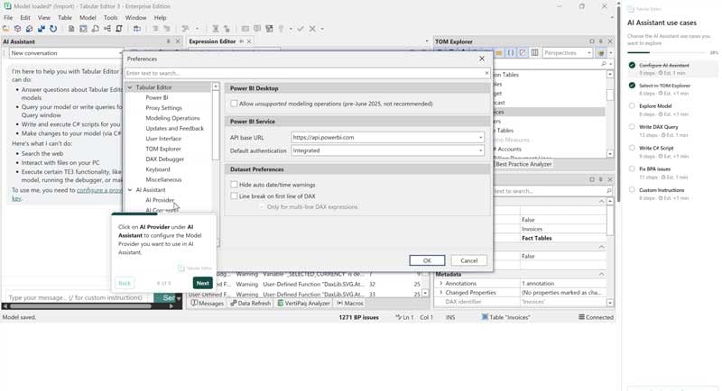722x391 pixels.
Task: Click the diagram hierarchy icon in the main toolbar
Action: [x=107, y=29]
